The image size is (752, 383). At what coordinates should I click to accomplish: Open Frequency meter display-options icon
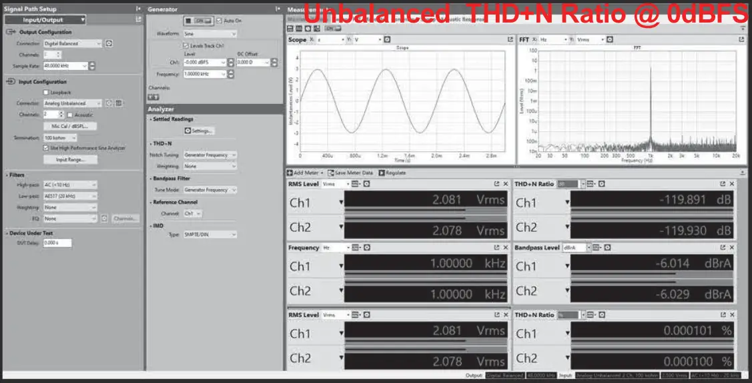pyautogui.click(x=356, y=248)
